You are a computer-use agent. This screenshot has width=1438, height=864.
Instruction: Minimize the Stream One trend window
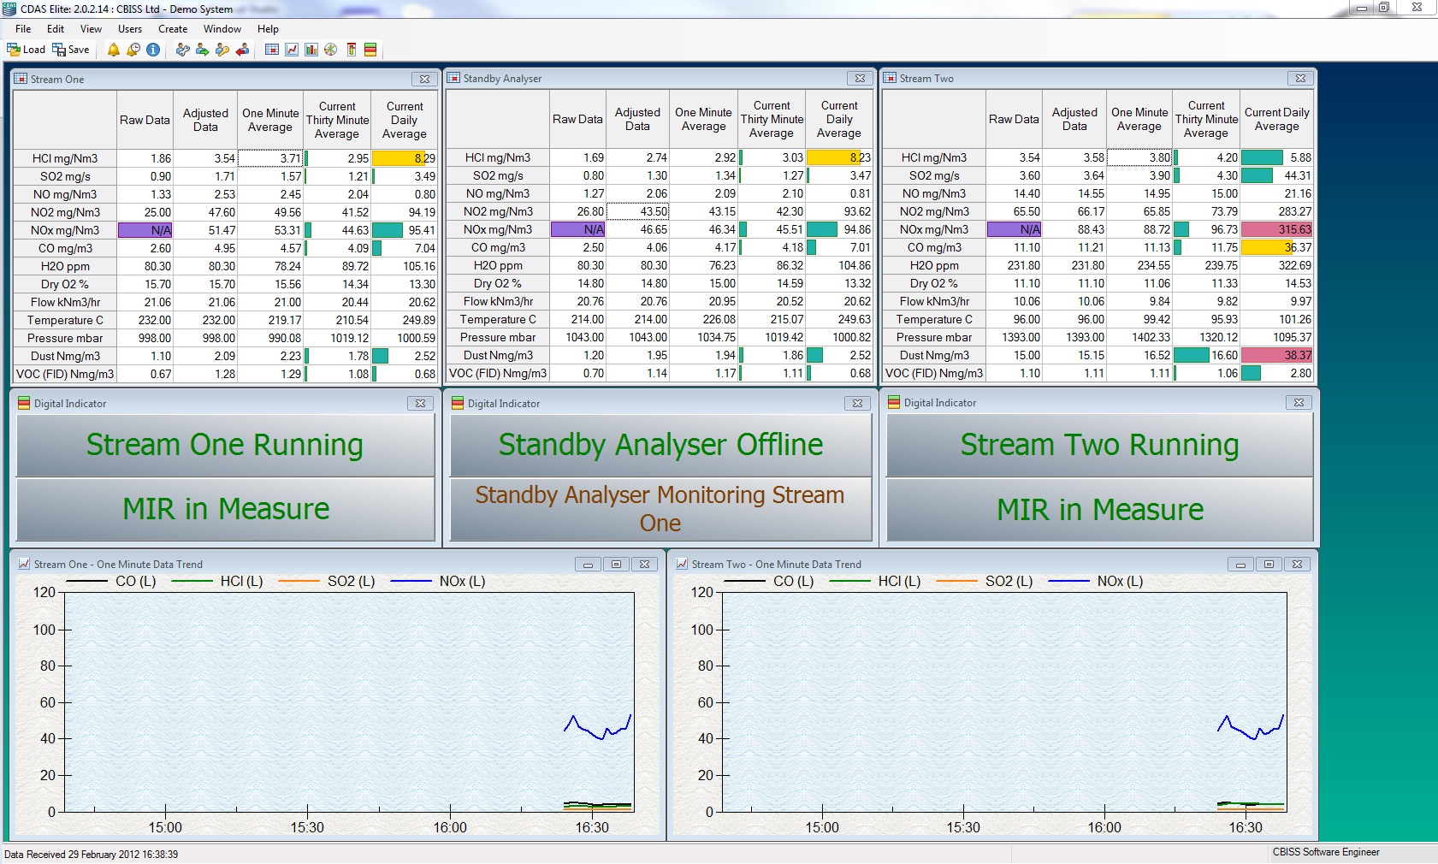(588, 564)
